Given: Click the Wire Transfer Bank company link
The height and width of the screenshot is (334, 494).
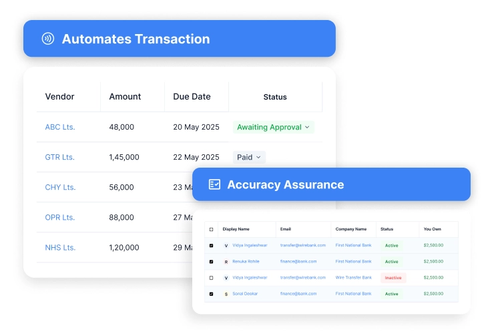Looking at the screenshot, I should tap(353, 278).
